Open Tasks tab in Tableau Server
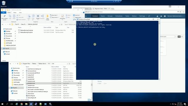Image resolution: width=188 pixels, height=106 pixels. click(x=127, y=16)
